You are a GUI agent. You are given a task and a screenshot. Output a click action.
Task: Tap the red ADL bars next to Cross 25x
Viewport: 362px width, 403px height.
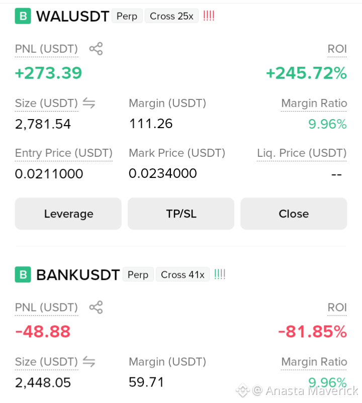(x=209, y=16)
